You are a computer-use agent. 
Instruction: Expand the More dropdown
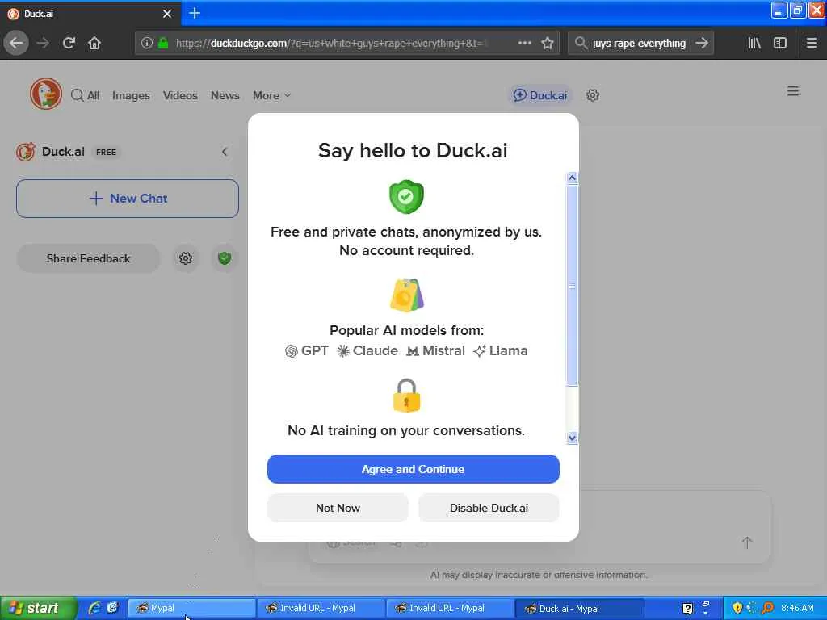pyautogui.click(x=271, y=95)
